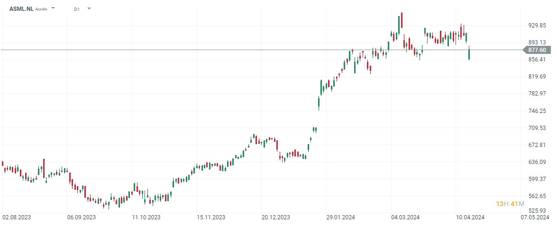
Task: Click the 746.25 price axis label
Action: pos(537,111)
